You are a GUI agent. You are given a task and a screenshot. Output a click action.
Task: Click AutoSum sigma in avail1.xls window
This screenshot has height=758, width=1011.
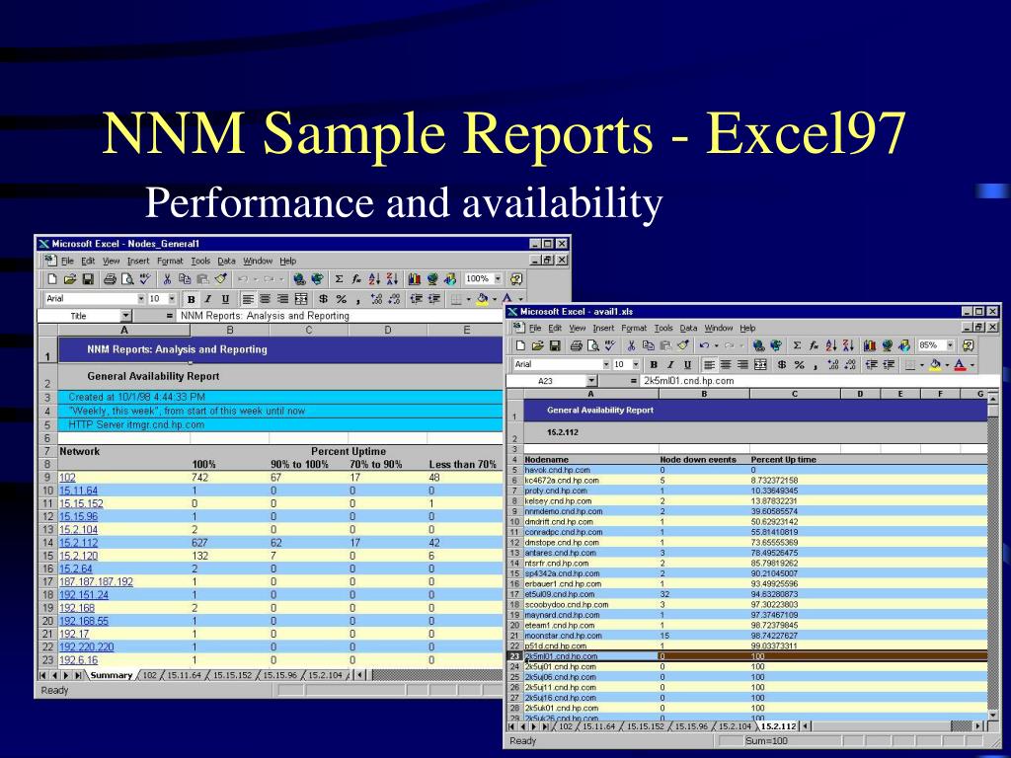tap(797, 346)
